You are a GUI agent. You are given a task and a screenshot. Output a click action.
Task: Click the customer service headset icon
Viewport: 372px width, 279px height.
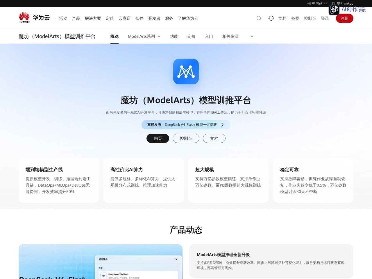coord(271,18)
